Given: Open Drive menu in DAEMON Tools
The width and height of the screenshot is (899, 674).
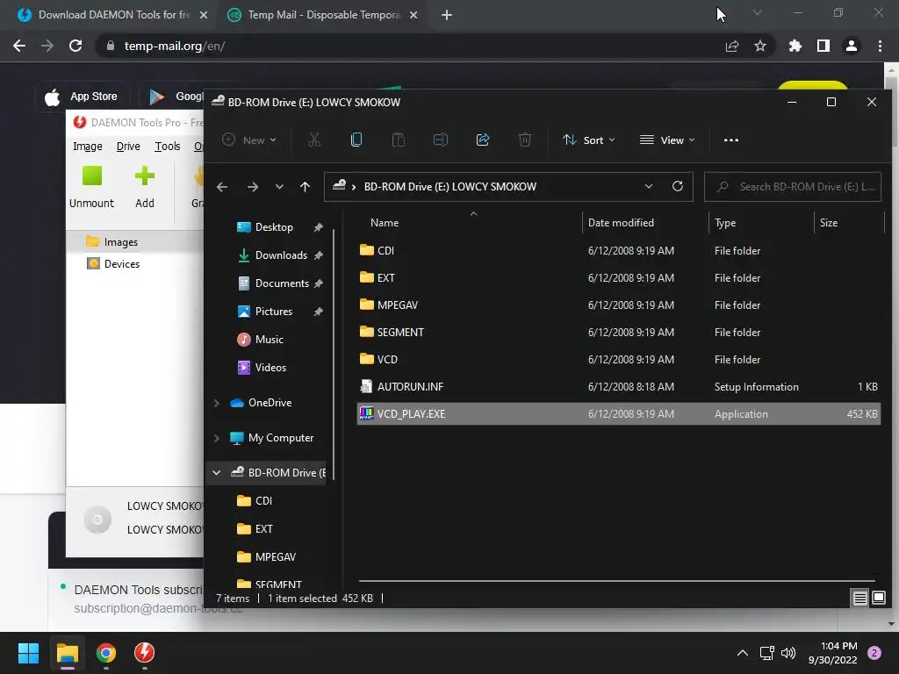Looking at the screenshot, I should click(128, 147).
